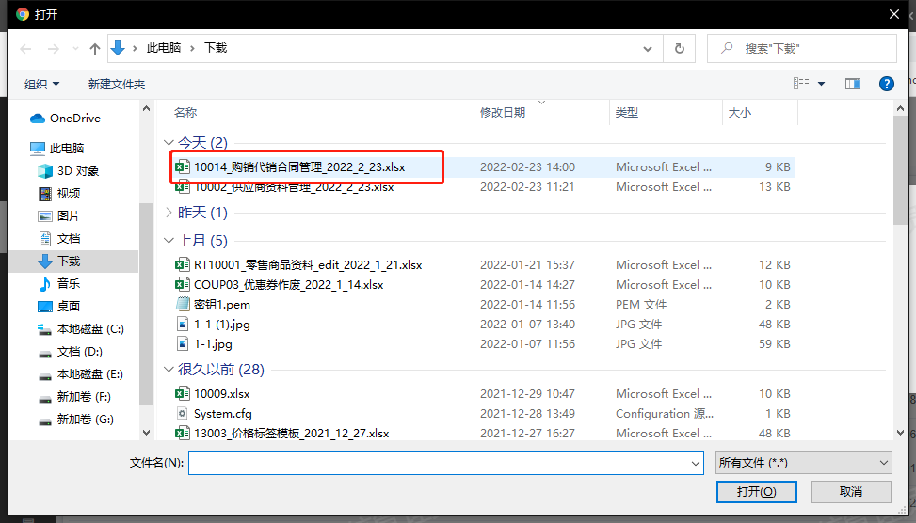Click Excel icon of RT10001 file
The height and width of the screenshot is (523, 916).
pyautogui.click(x=183, y=265)
